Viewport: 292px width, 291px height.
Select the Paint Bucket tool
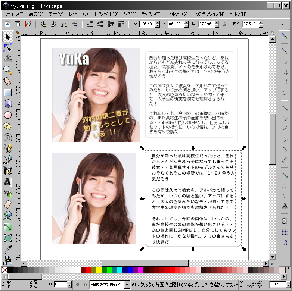8,216
